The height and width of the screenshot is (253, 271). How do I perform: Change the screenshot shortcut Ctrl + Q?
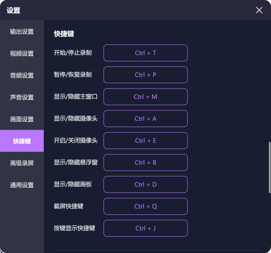[145, 206]
